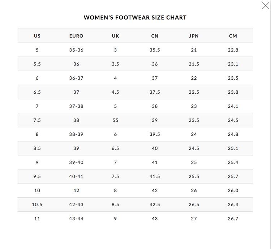The image size is (271, 249).
Task: Select the US column header
Action: 37,36
